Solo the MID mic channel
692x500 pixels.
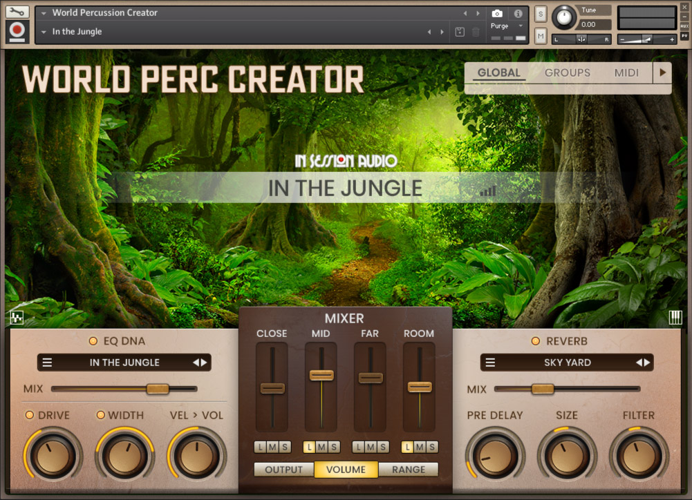334,447
